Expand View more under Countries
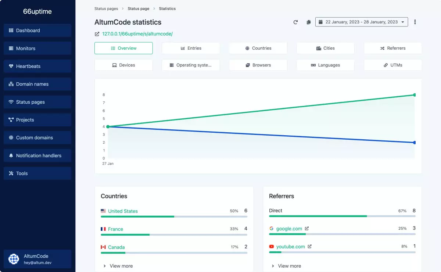The height and width of the screenshot is (272, 441). pyautogui.click(x=118, y=266)
